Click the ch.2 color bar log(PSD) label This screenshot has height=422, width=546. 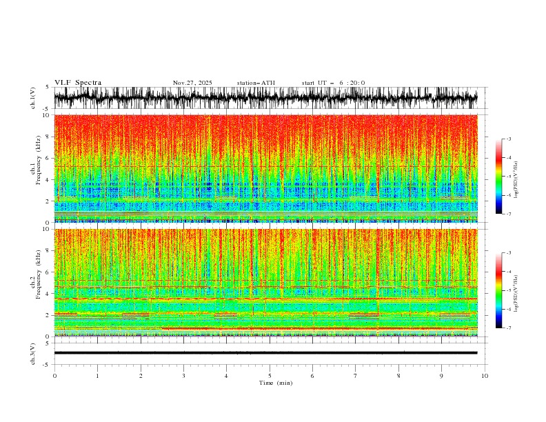pos(516,294)
